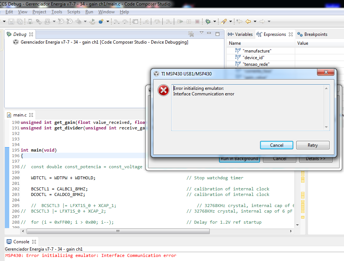
Task: Open the Back history dropdown arrow
Action: click(255, 21)
